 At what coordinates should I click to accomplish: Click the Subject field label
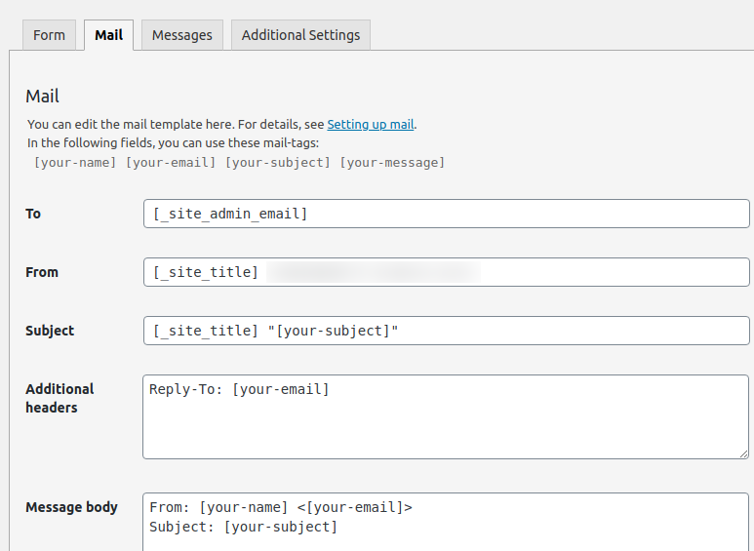(x=50, y=331)
